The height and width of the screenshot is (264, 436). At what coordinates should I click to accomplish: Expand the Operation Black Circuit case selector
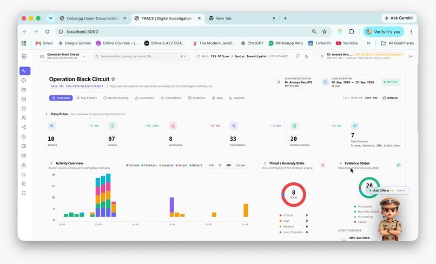point(62,56)
